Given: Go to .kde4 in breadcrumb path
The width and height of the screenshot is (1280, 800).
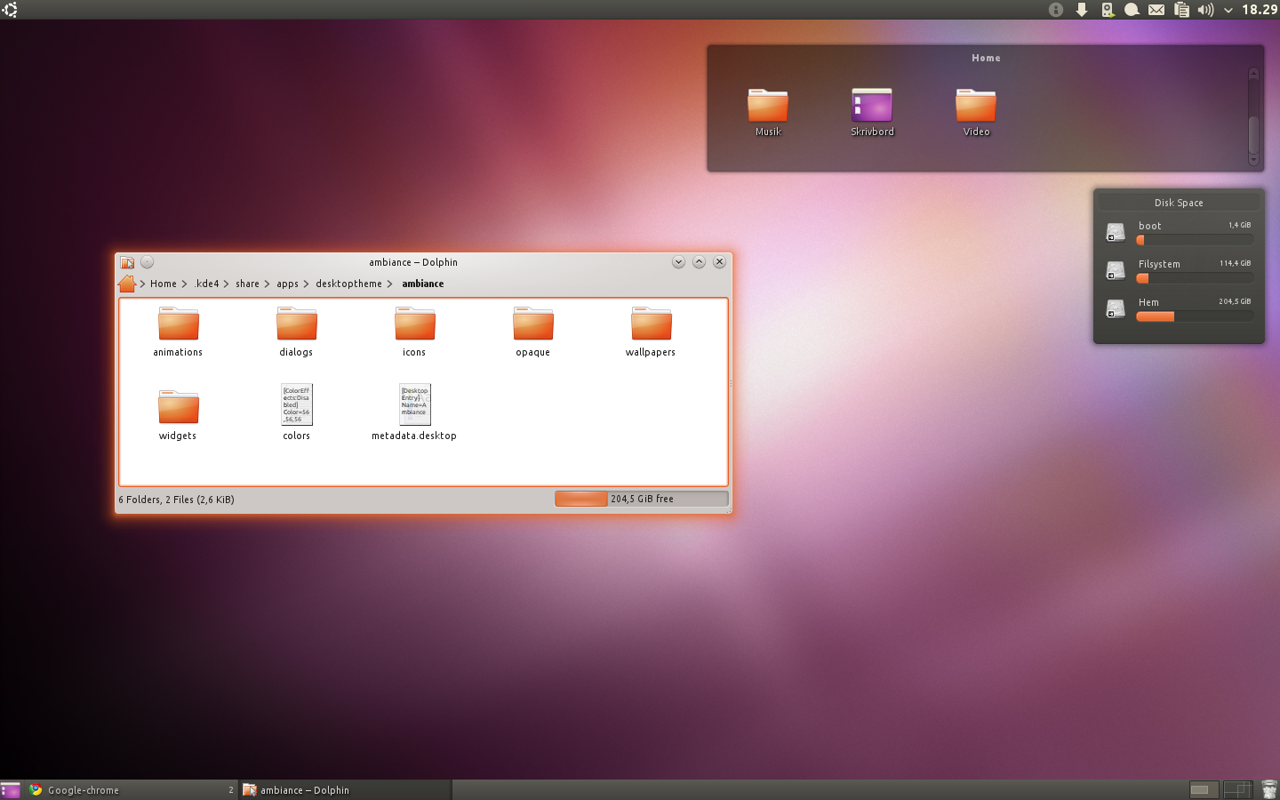Looking at the screenshot, I should click(207, 284).
